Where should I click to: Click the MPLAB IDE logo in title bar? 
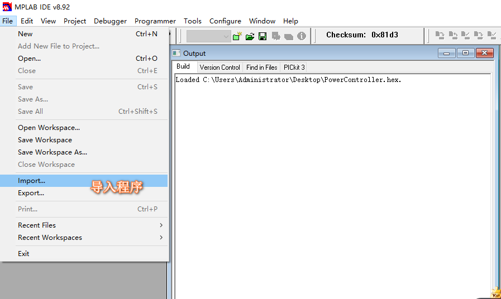(7, 7)
